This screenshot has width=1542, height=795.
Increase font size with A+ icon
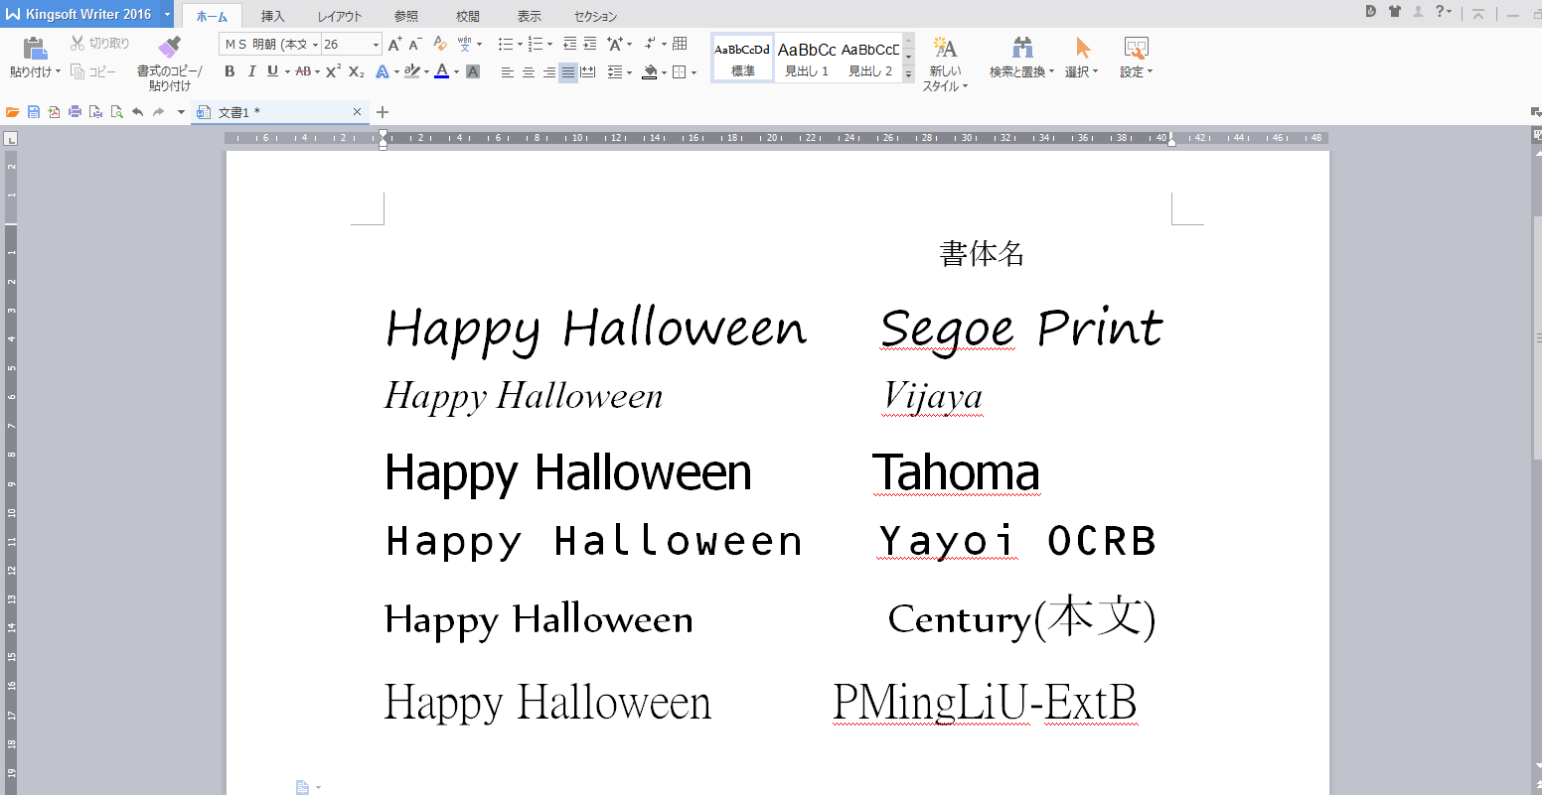click(x=394, y=44)
